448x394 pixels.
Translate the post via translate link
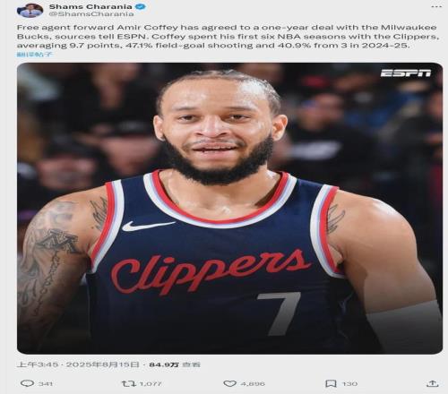tap(34, 55)
